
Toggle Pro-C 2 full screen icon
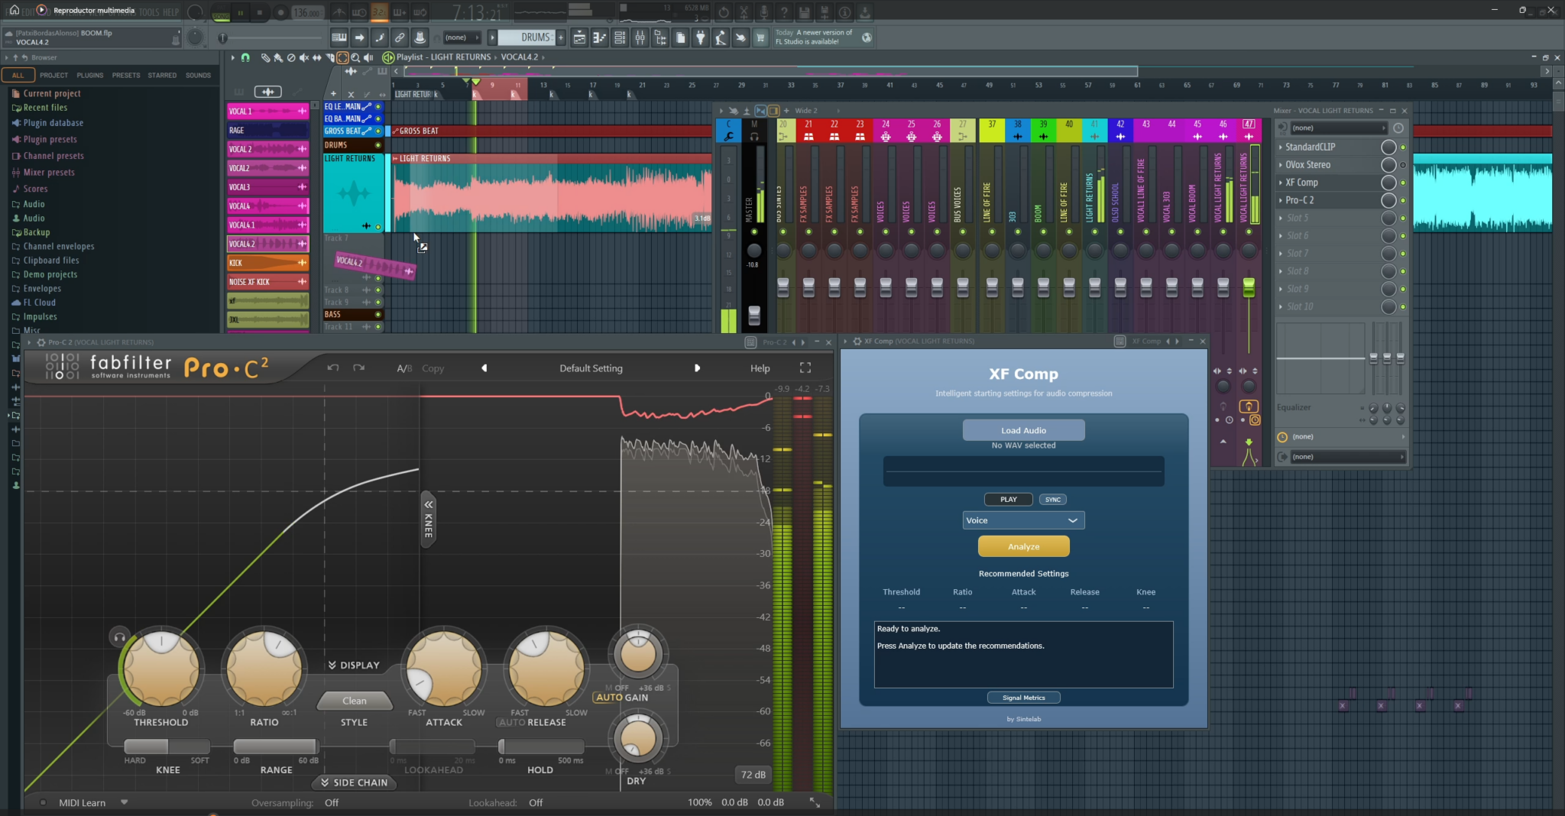click(805, 368)
